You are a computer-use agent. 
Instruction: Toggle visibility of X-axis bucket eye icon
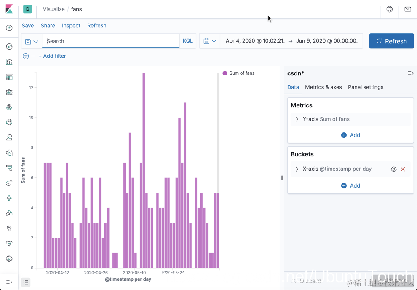click(x=393, y=169)
